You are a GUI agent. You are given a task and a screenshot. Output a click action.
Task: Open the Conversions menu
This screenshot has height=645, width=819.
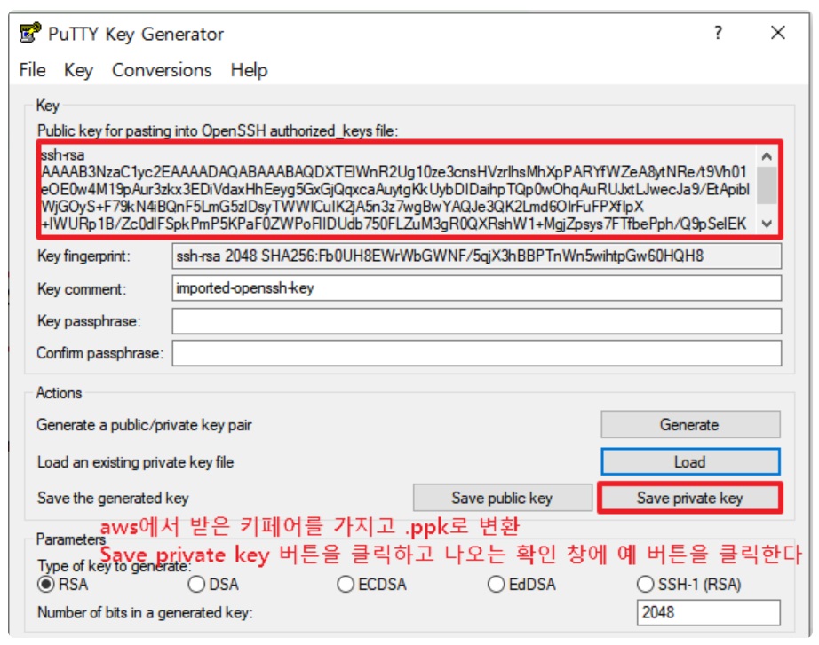point(162,70)
